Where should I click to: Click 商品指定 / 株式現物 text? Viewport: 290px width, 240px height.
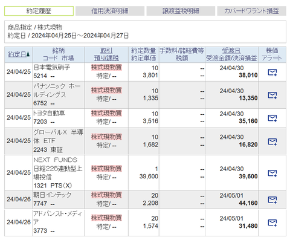[35, 27]
